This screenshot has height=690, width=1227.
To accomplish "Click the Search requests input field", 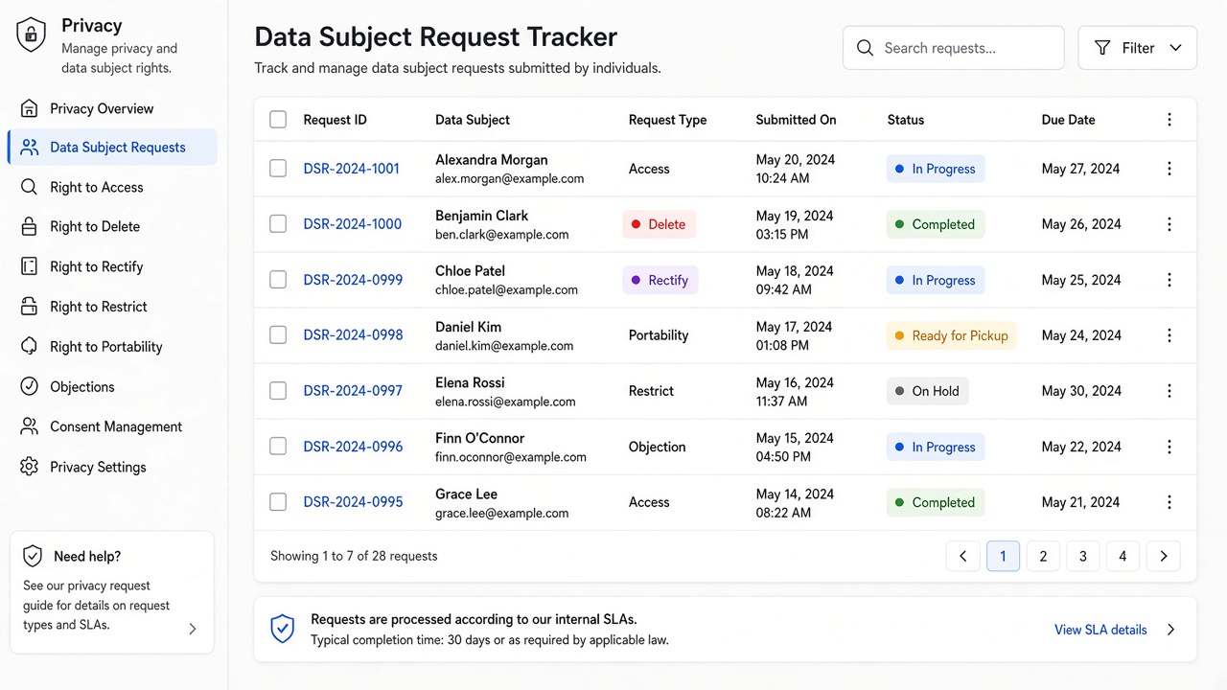I will tap(954, 48).
